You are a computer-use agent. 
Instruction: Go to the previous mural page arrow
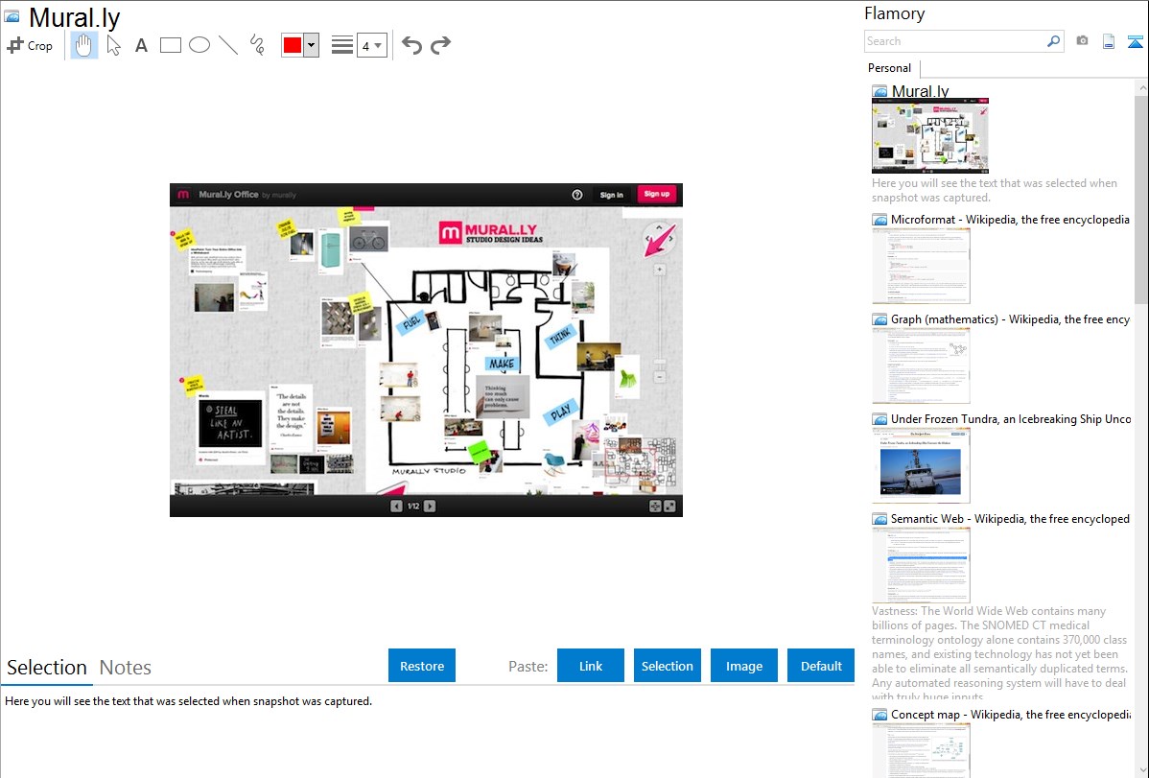[x=396, y=506]
